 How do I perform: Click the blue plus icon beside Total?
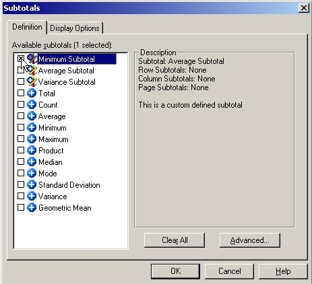tap(32, 94)
